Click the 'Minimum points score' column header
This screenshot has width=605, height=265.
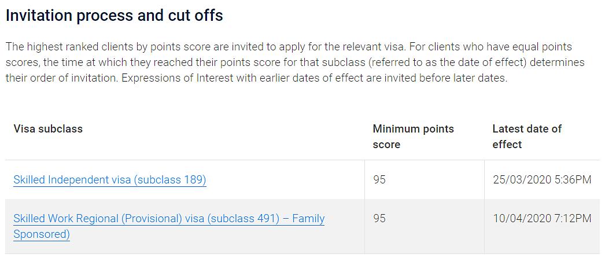(413, 137)
